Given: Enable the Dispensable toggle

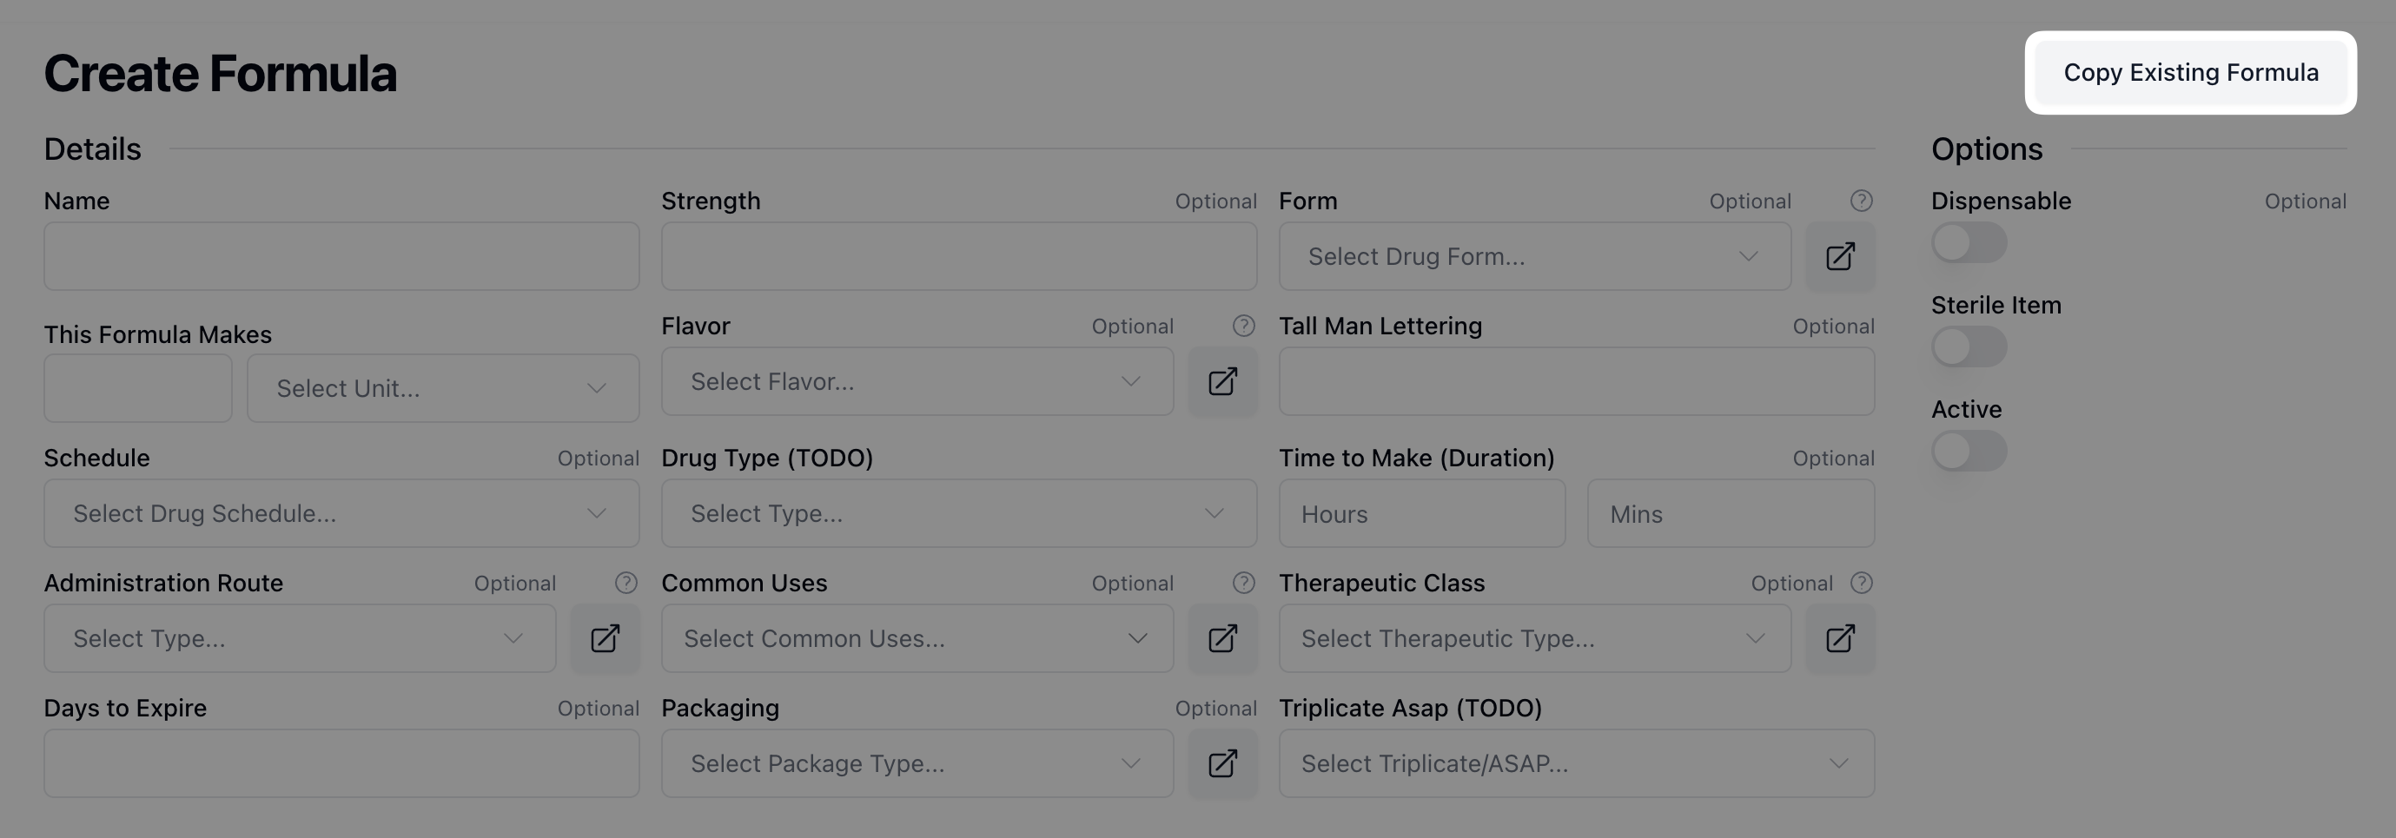Looking at the screenshot, I should pos(1969,243).
